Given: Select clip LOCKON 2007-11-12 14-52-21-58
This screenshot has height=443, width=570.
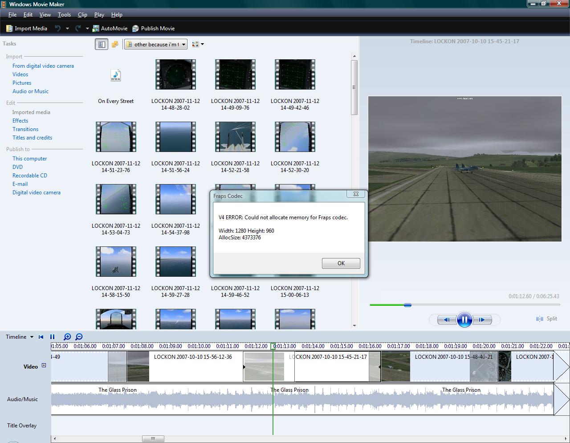Looking at the screenshot, I should tap(235, 147).
